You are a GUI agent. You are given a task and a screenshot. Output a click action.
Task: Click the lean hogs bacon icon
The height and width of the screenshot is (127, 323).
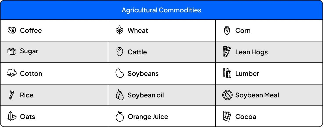point(227,52)
